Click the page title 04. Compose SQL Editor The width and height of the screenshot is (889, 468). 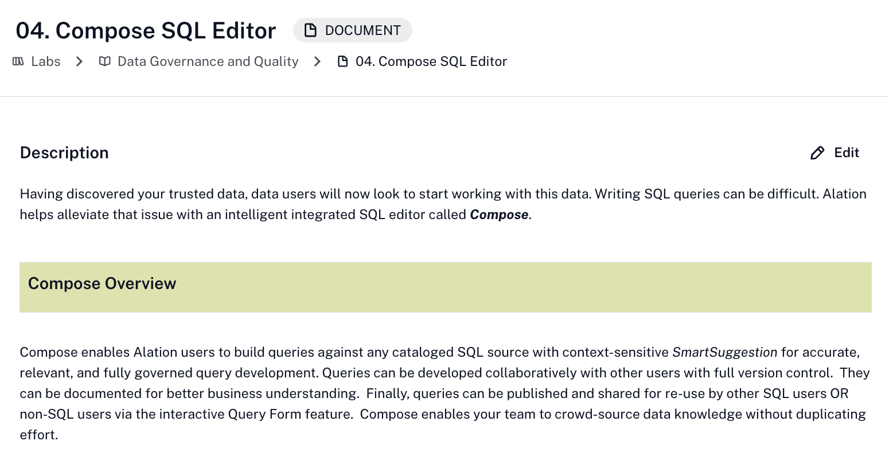click(146, 31)
